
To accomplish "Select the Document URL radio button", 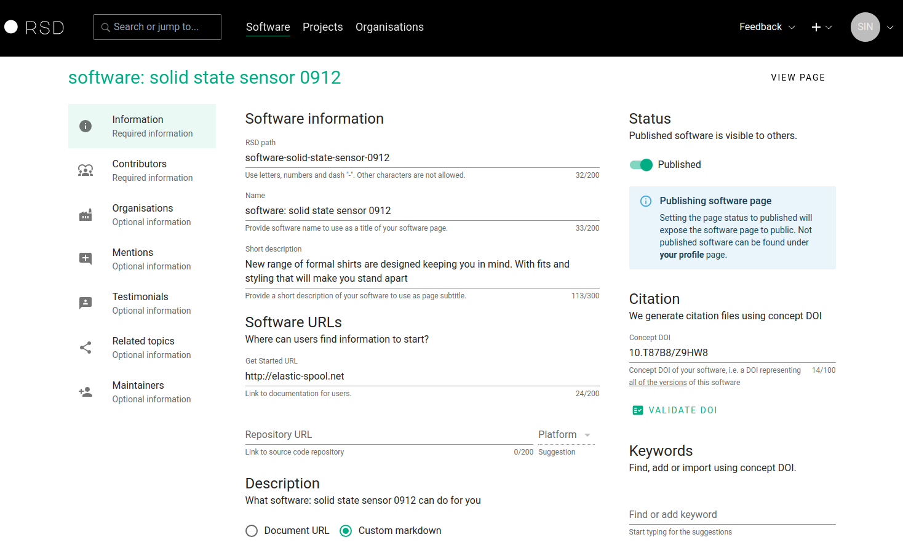I will (x=252, y=530).
